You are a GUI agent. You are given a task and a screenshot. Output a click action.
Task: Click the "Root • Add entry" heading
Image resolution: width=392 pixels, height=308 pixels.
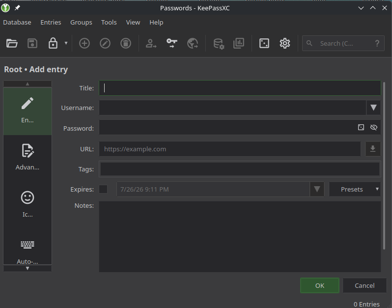(x=36, y=69)
